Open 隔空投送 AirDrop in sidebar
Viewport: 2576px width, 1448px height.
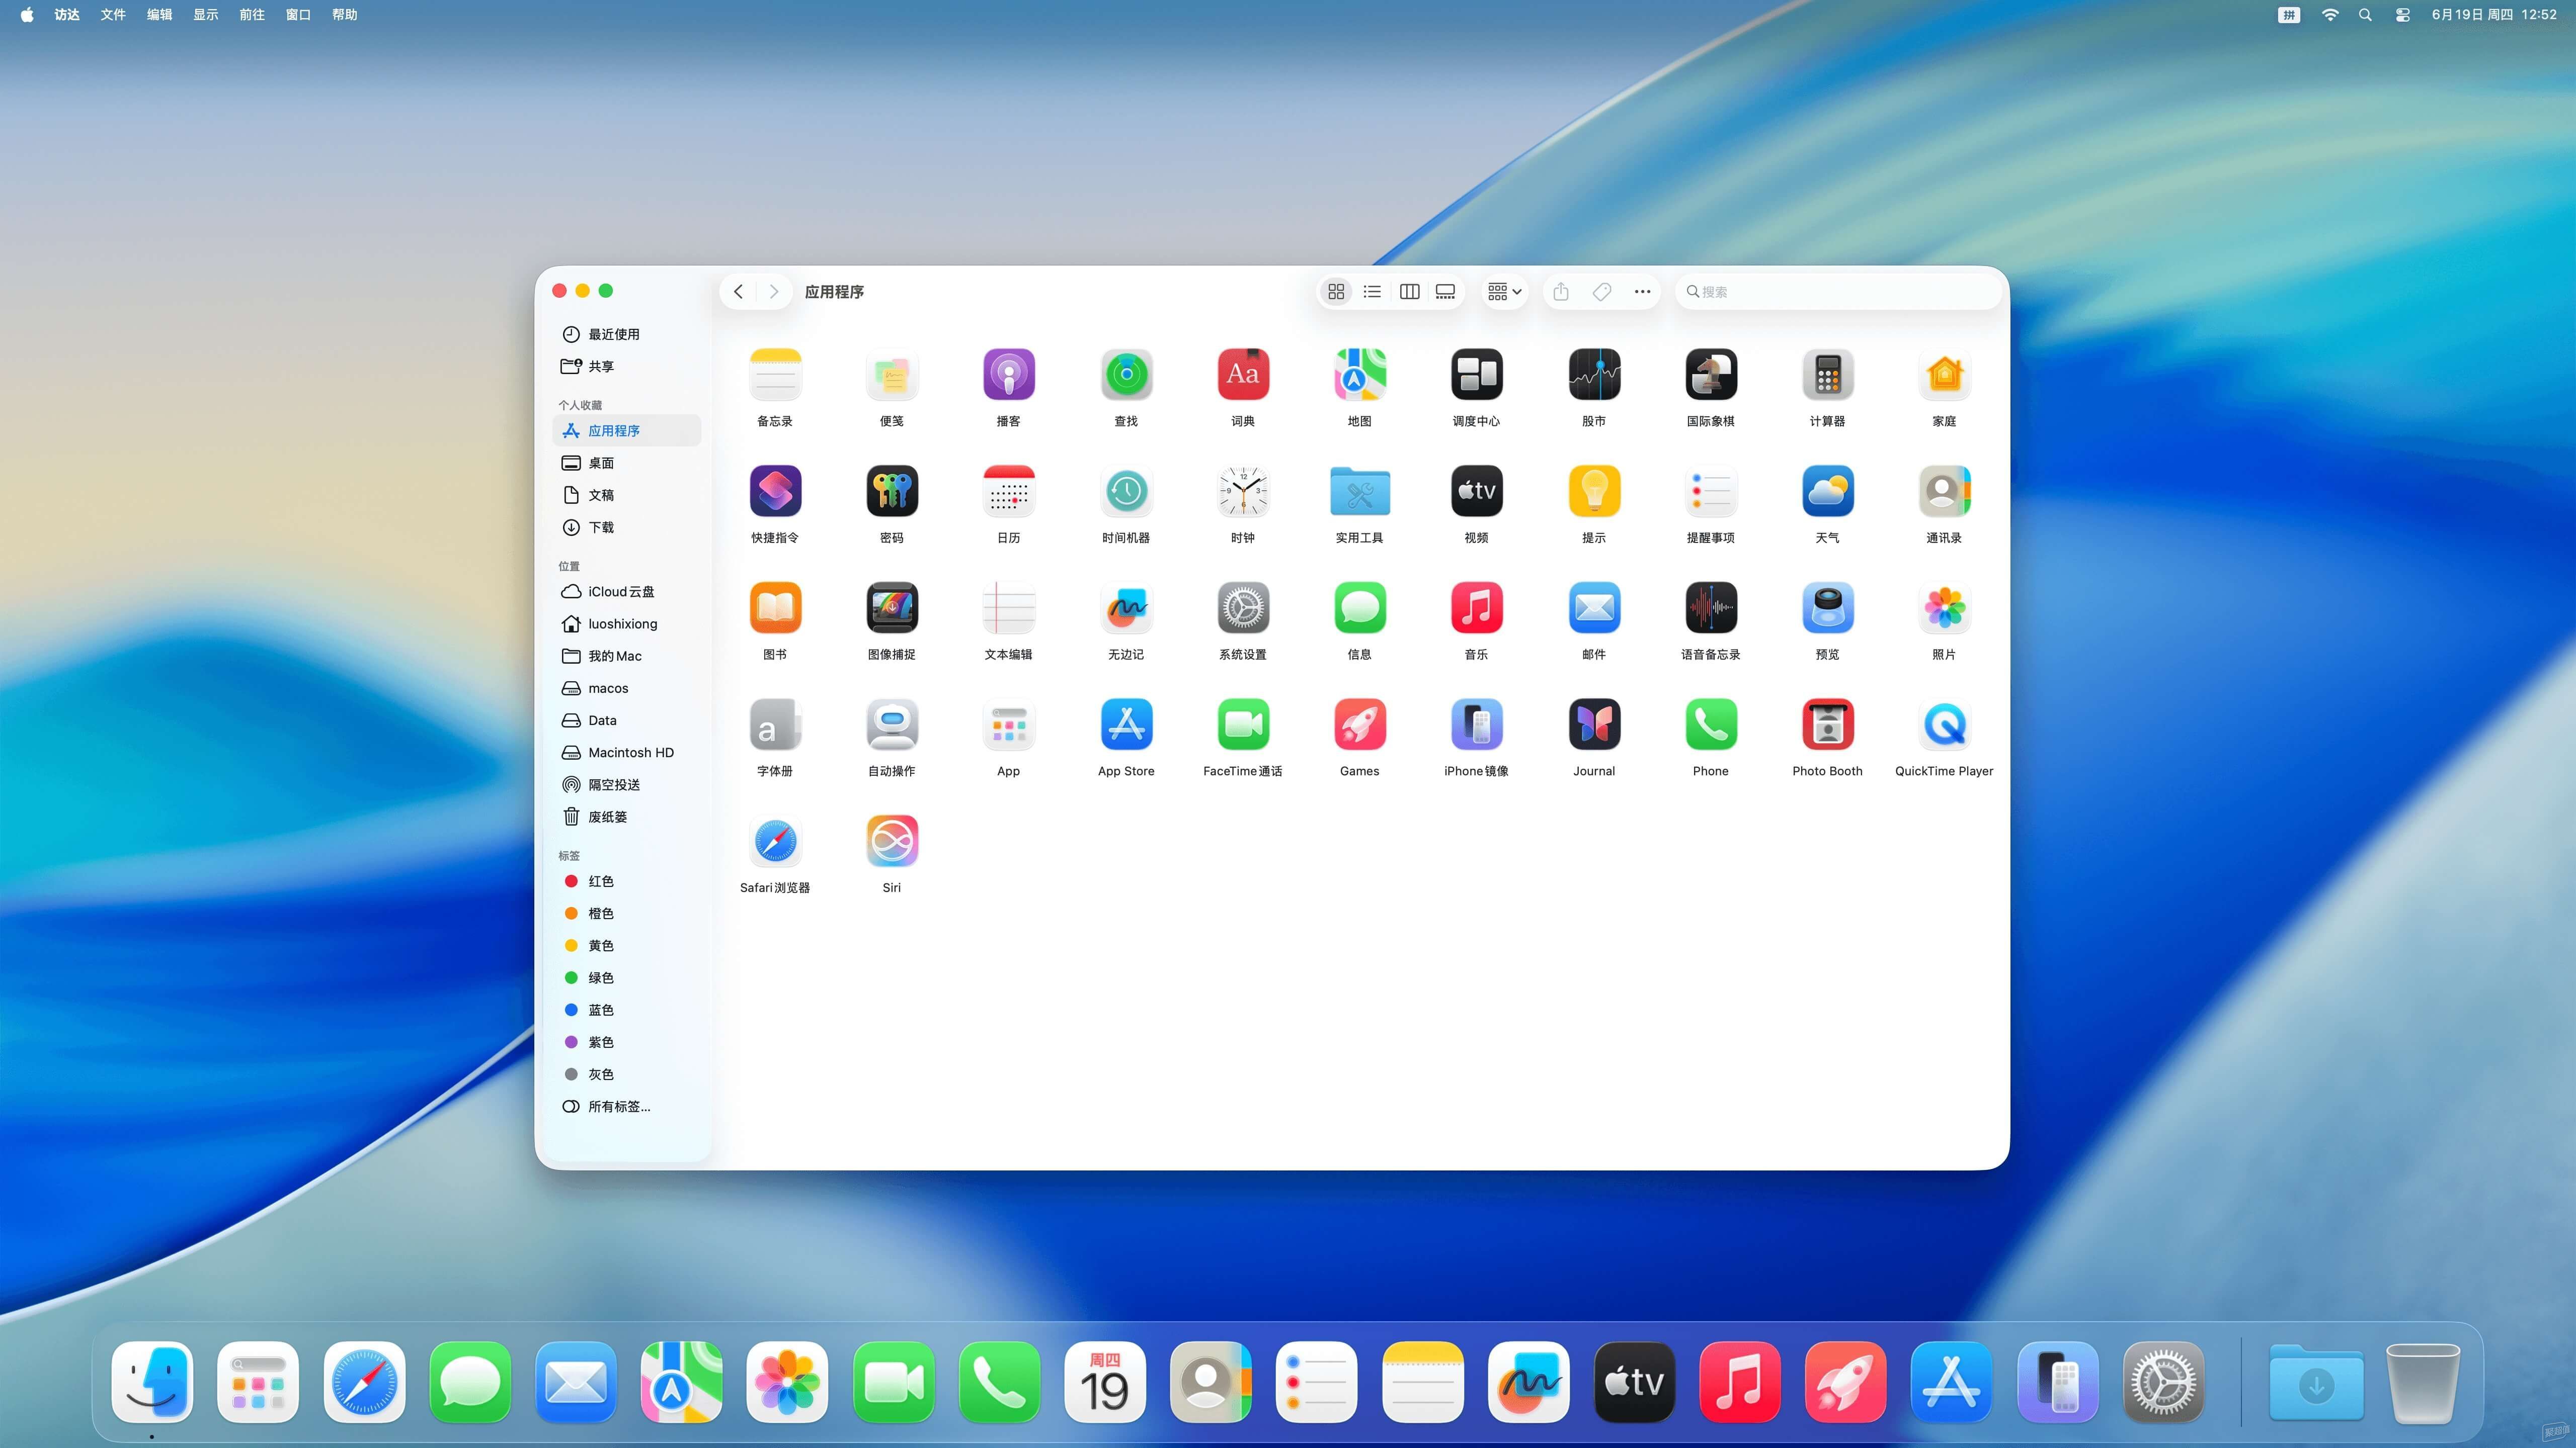coord(626,784)
